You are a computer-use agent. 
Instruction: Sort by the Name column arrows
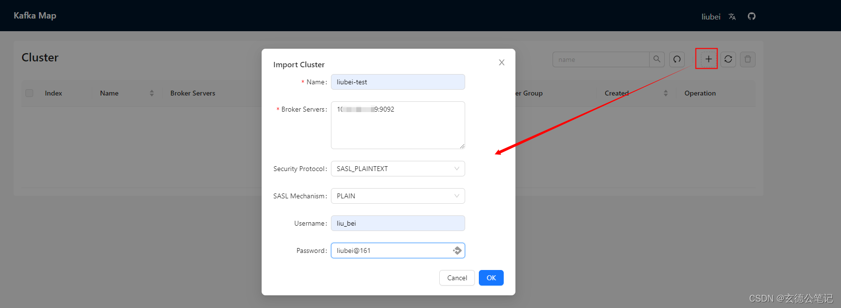[x=152, y=93]
